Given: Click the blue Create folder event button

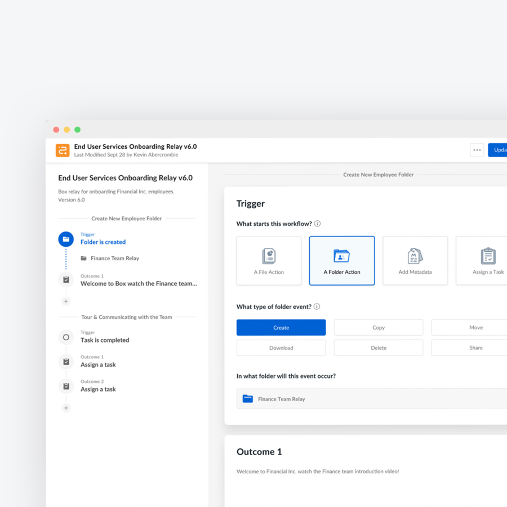Looking at the screenshot, I should tap(281, 327).
